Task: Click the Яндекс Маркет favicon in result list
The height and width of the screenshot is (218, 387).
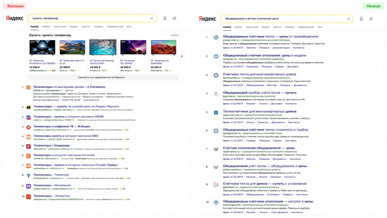Action: [29, 107]
